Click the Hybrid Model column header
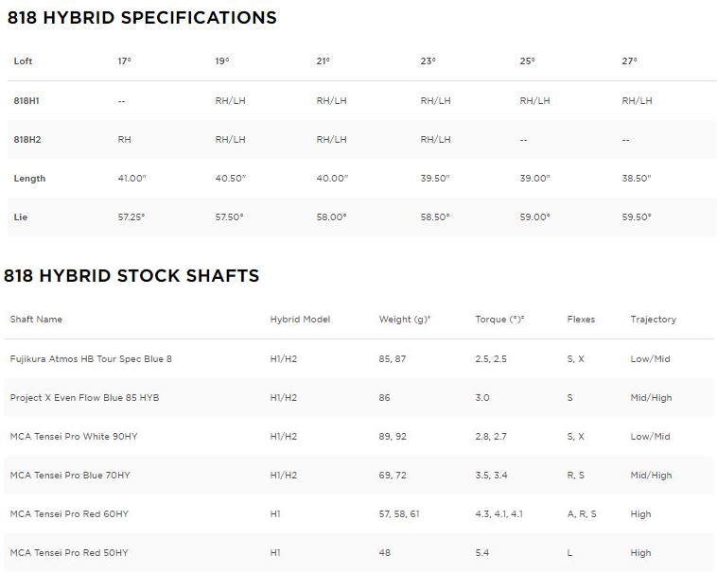The image size is (717, 572). point(300,319)
